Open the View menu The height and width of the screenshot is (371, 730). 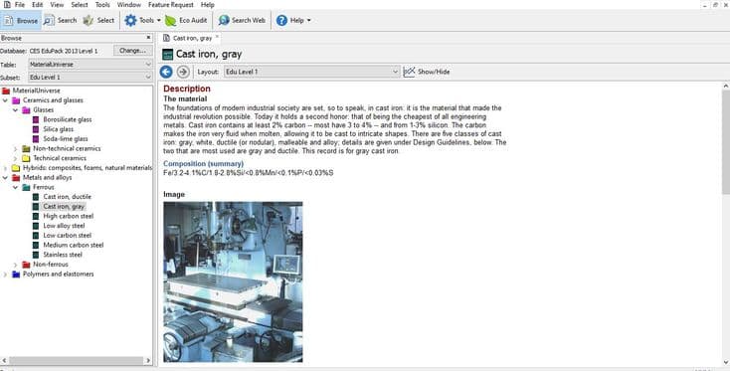57,5
